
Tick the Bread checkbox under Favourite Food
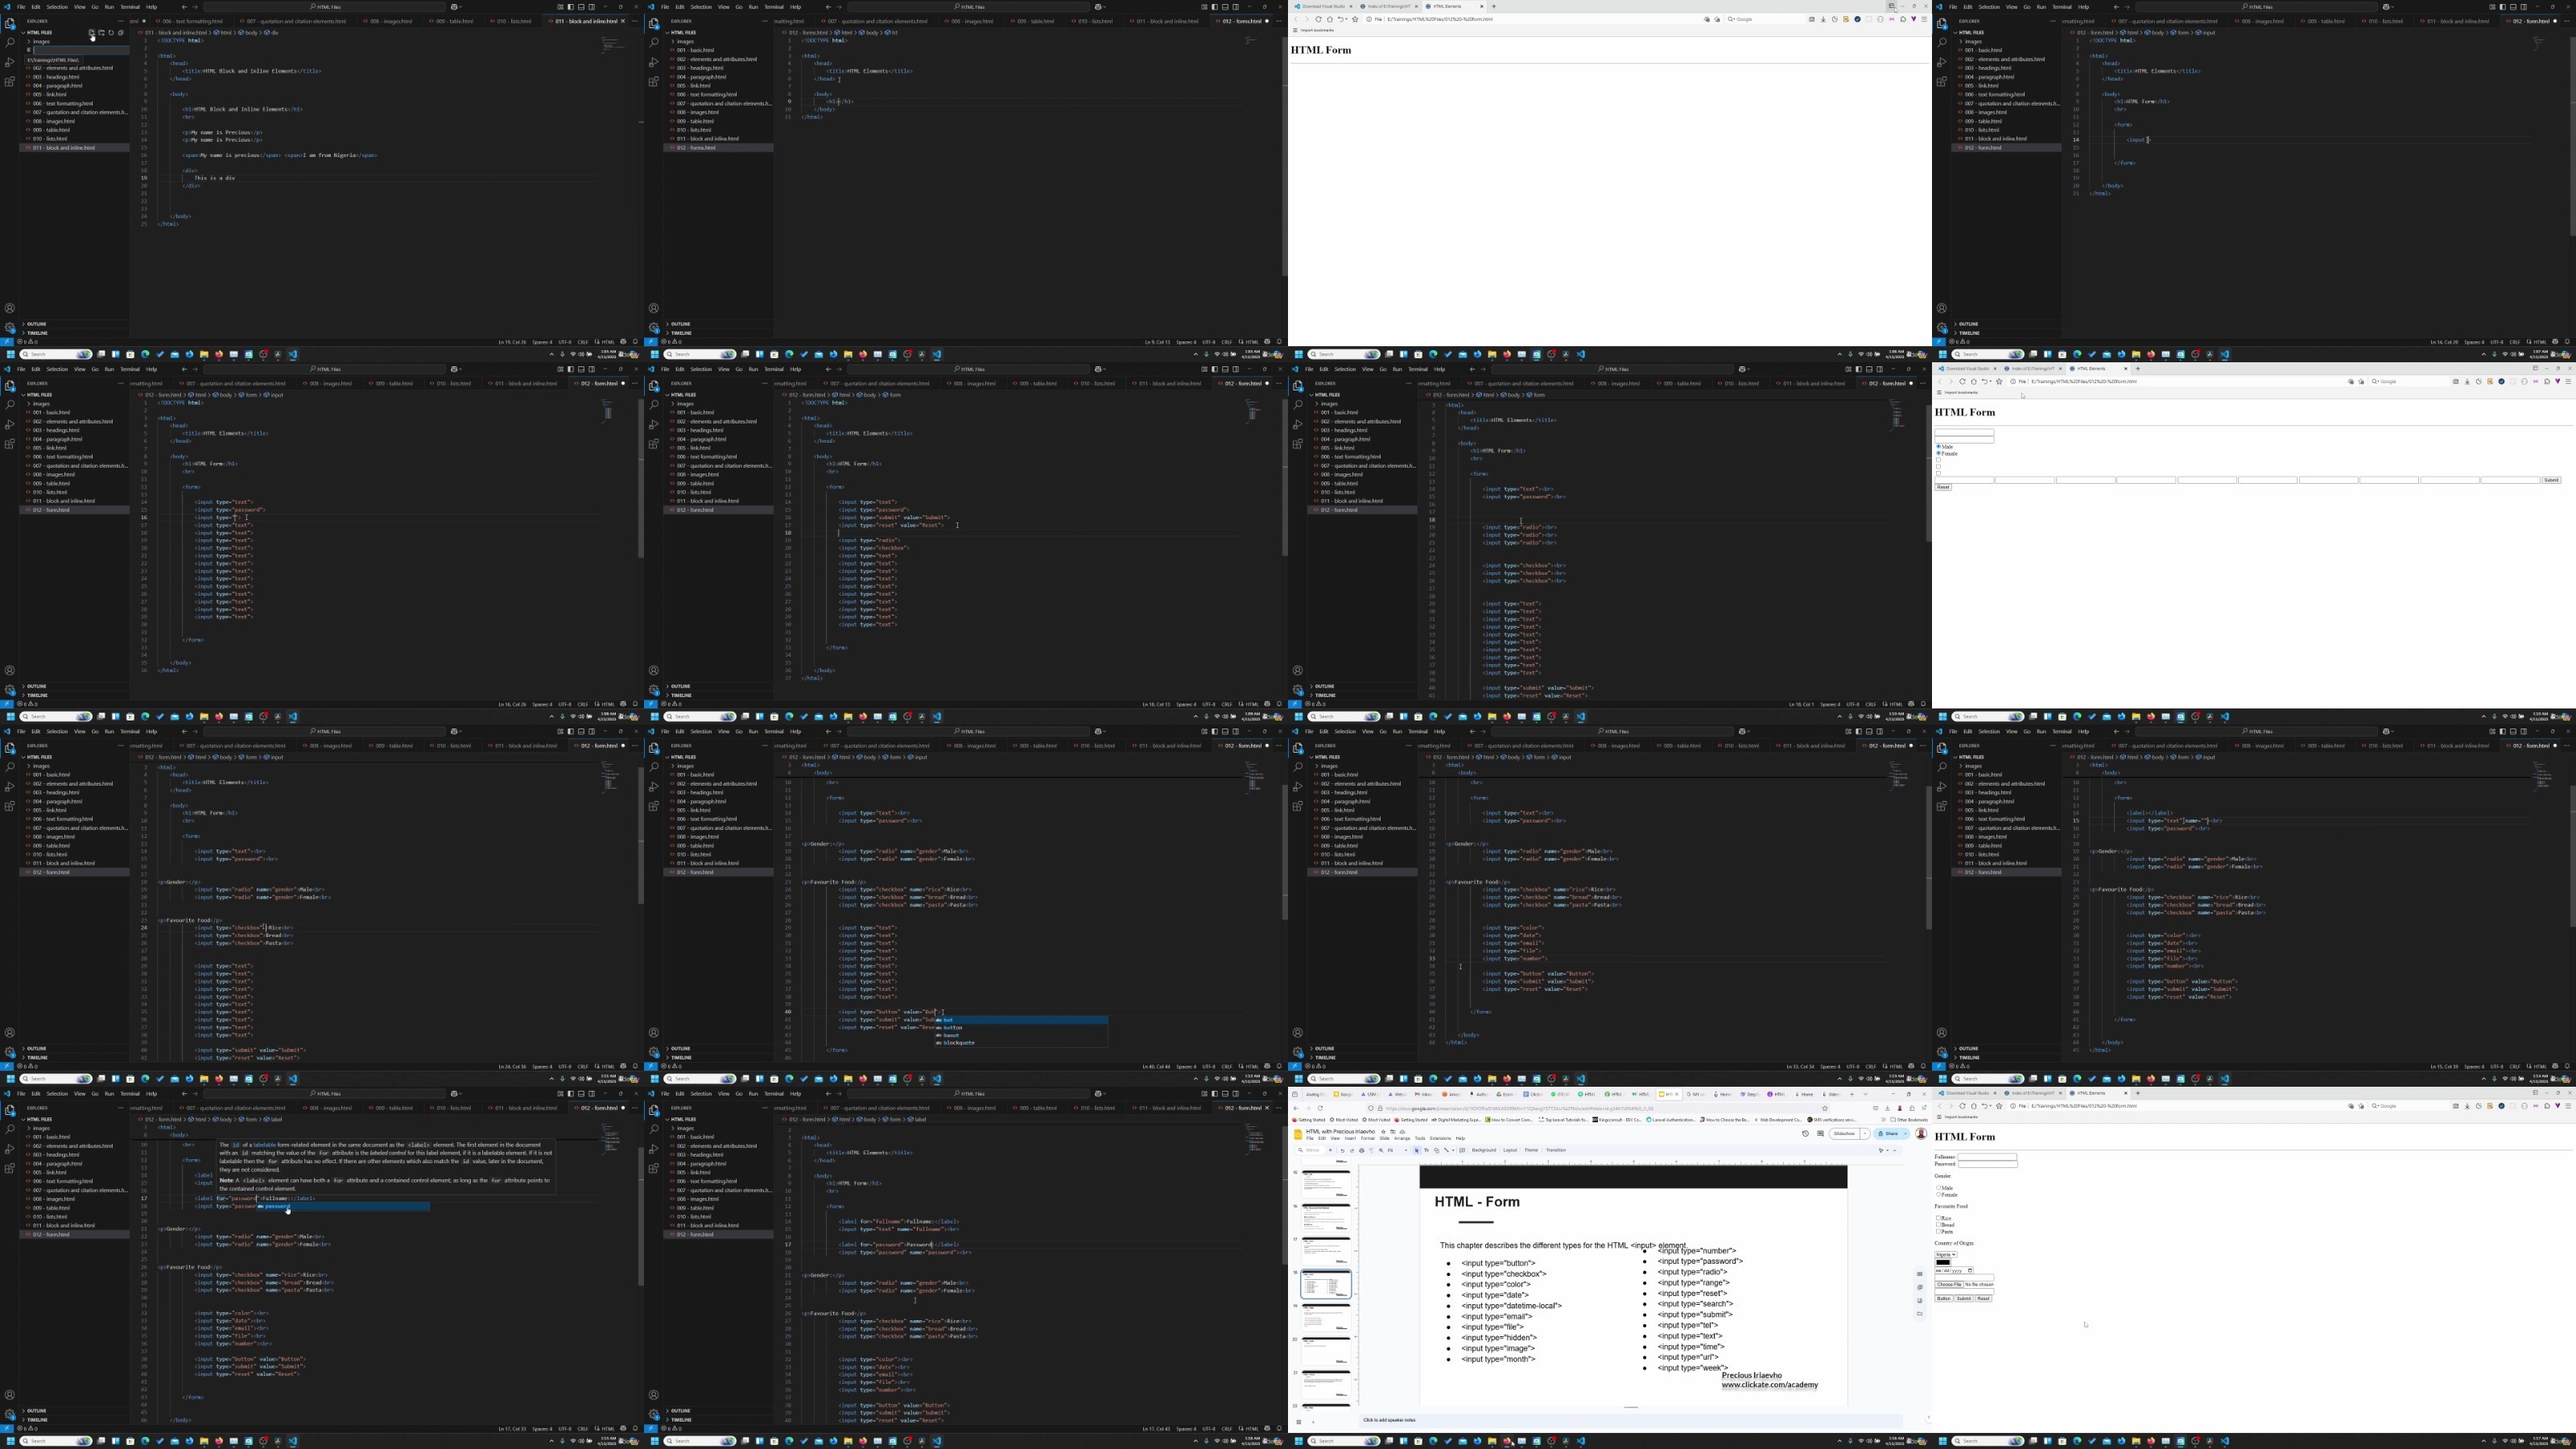point(1938,1225)
